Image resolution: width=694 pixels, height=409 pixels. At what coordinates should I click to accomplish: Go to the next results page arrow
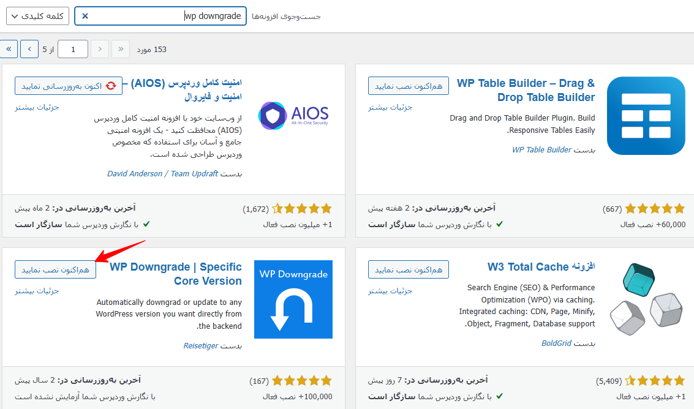(x=29, y=49)
